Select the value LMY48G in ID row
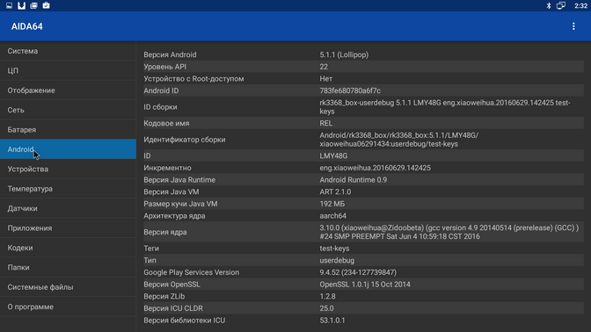Image resolution: width=591 pixels, height=332 pixels. [333, 155]
